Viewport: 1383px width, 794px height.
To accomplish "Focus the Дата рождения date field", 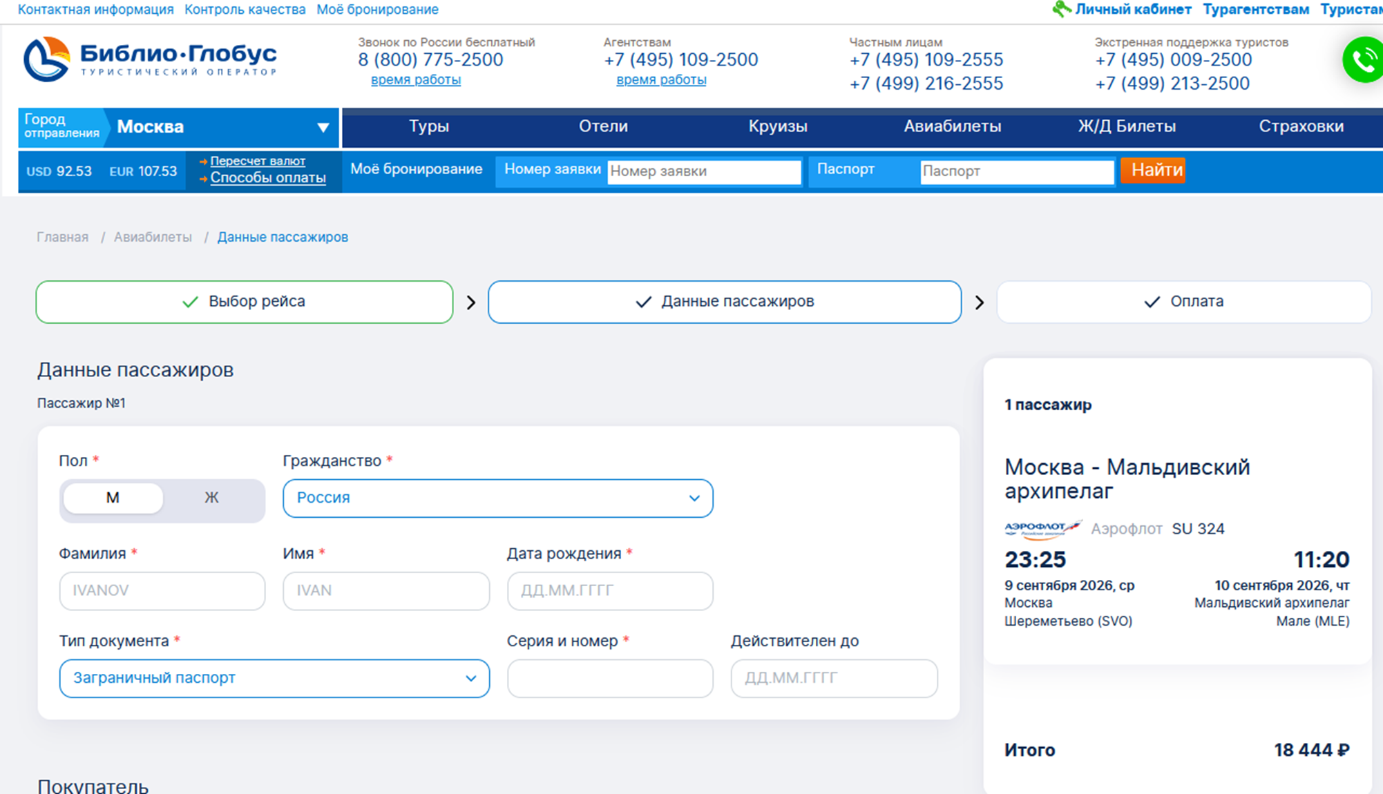I will coord(610,591).
